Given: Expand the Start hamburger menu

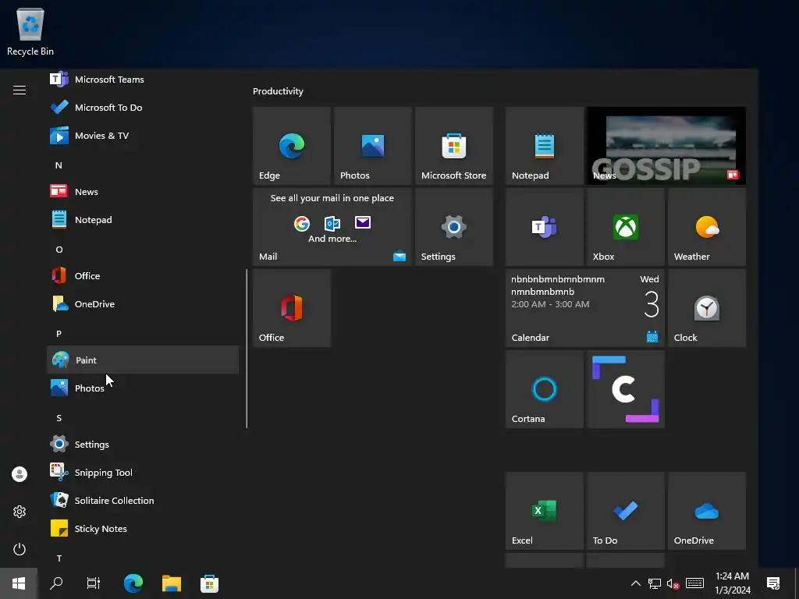Looking at the screenshot, I should pos(20,90).
